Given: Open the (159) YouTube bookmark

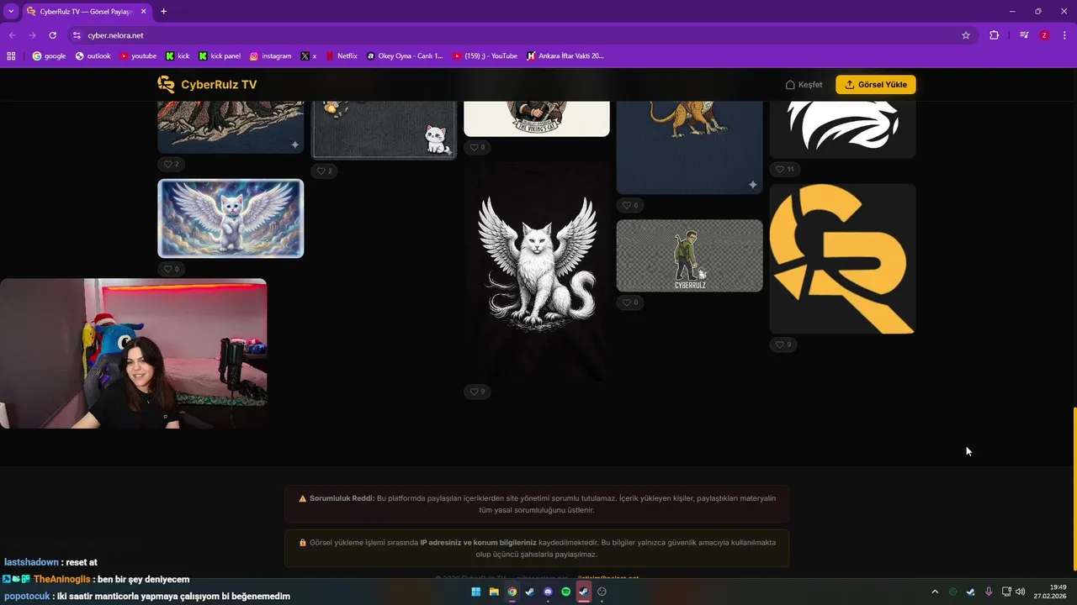Looking at the screenshot, I should [x=485, y=56].
